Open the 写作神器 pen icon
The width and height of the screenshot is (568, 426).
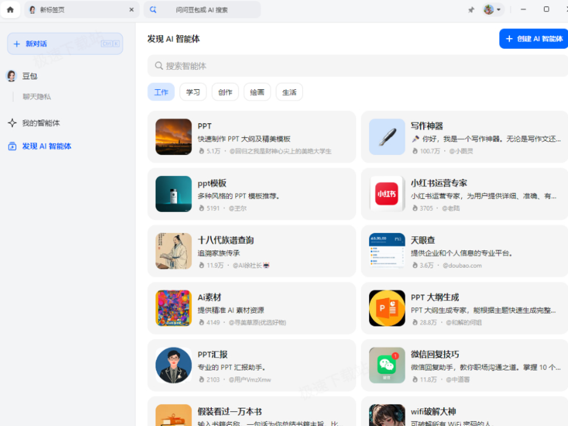click(x=387, y=137)
